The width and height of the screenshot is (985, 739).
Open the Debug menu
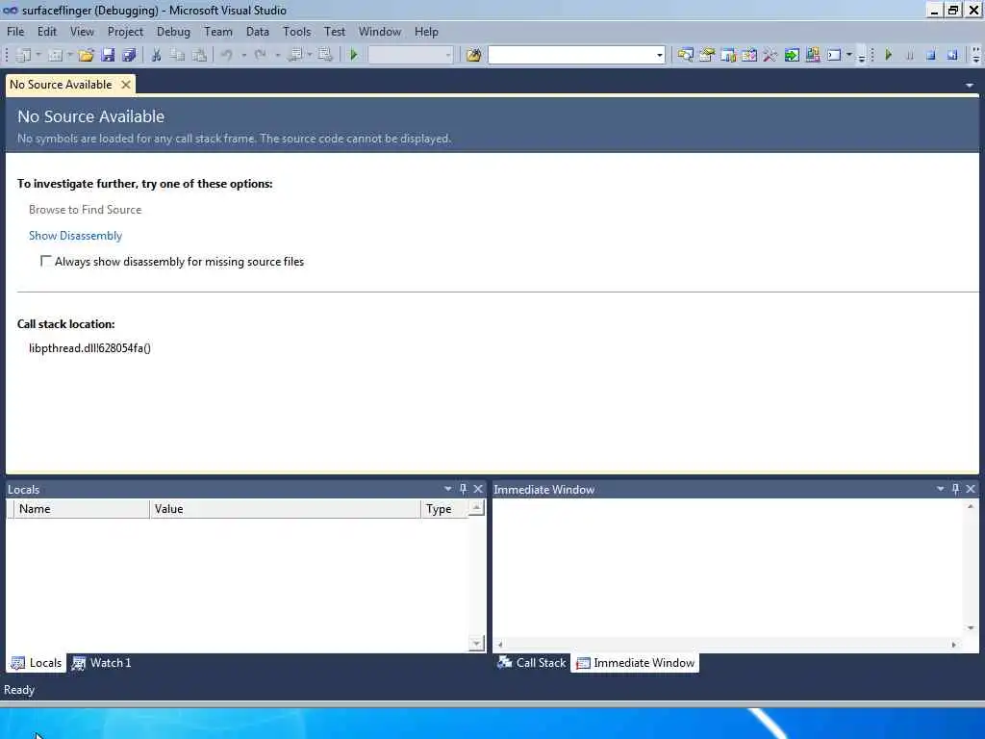tap(173, 32)
